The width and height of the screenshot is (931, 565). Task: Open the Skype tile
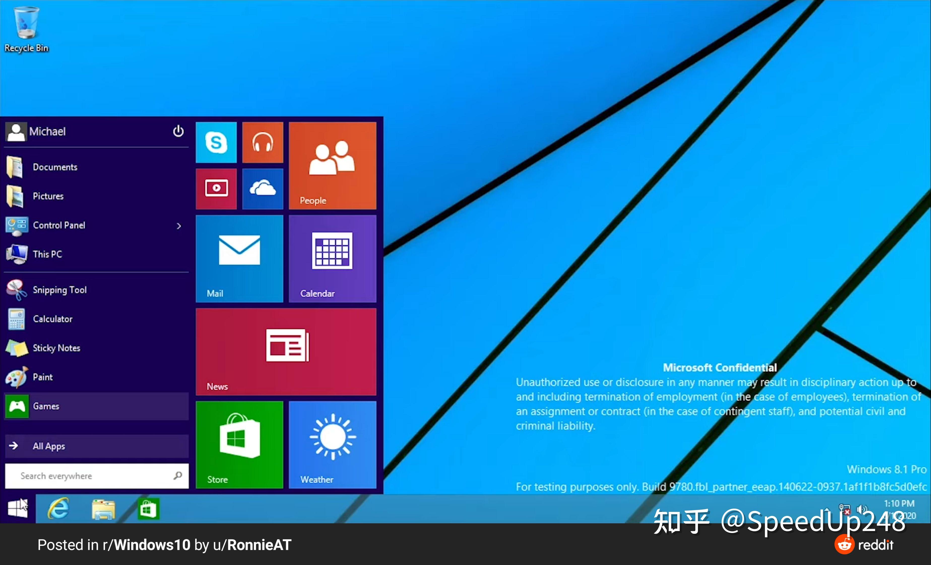[x=216, y=143]
